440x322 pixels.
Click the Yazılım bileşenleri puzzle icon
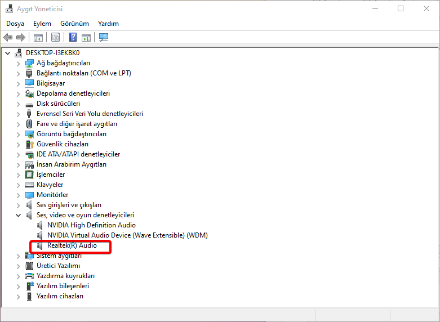point(29,286)
